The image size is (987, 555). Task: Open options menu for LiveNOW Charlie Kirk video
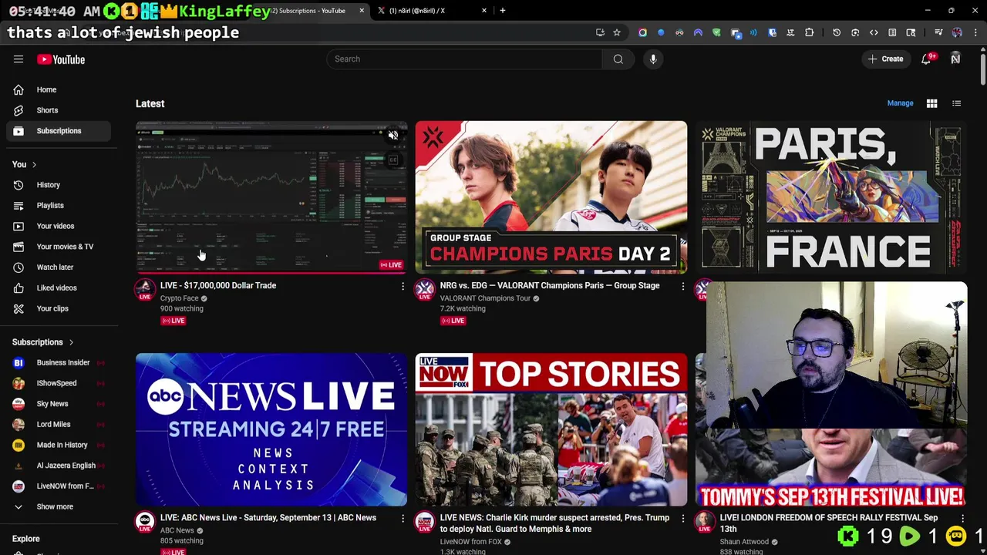click(682, 519)
